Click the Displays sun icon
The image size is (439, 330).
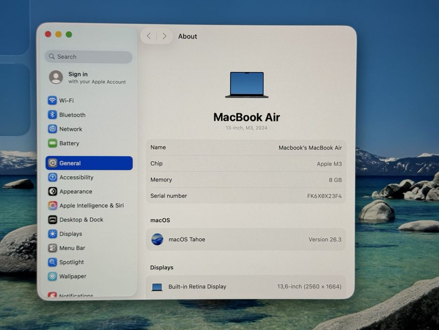52,234
